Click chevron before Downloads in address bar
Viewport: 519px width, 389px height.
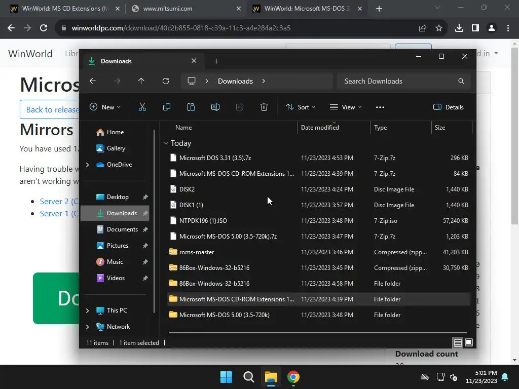207,81
